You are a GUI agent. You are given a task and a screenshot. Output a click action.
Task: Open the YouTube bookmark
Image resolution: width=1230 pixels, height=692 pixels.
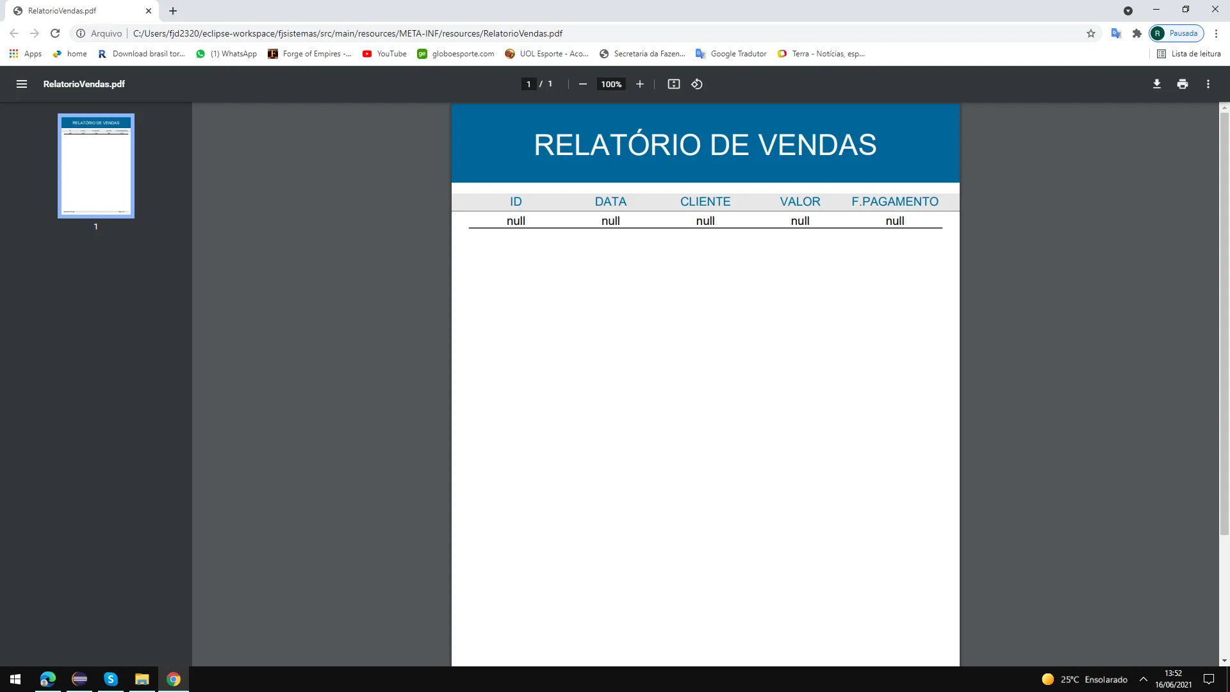384,54
